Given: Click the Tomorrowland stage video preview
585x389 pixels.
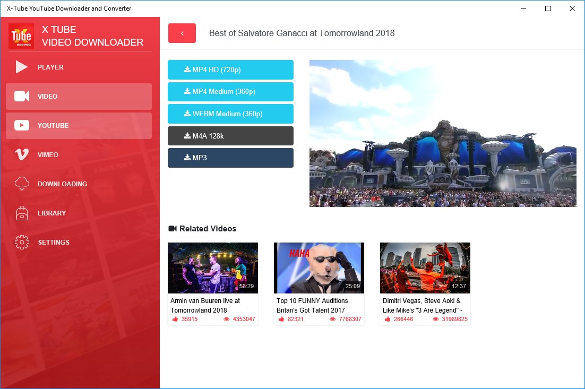Looking at the screenshot, I should 443,134.
